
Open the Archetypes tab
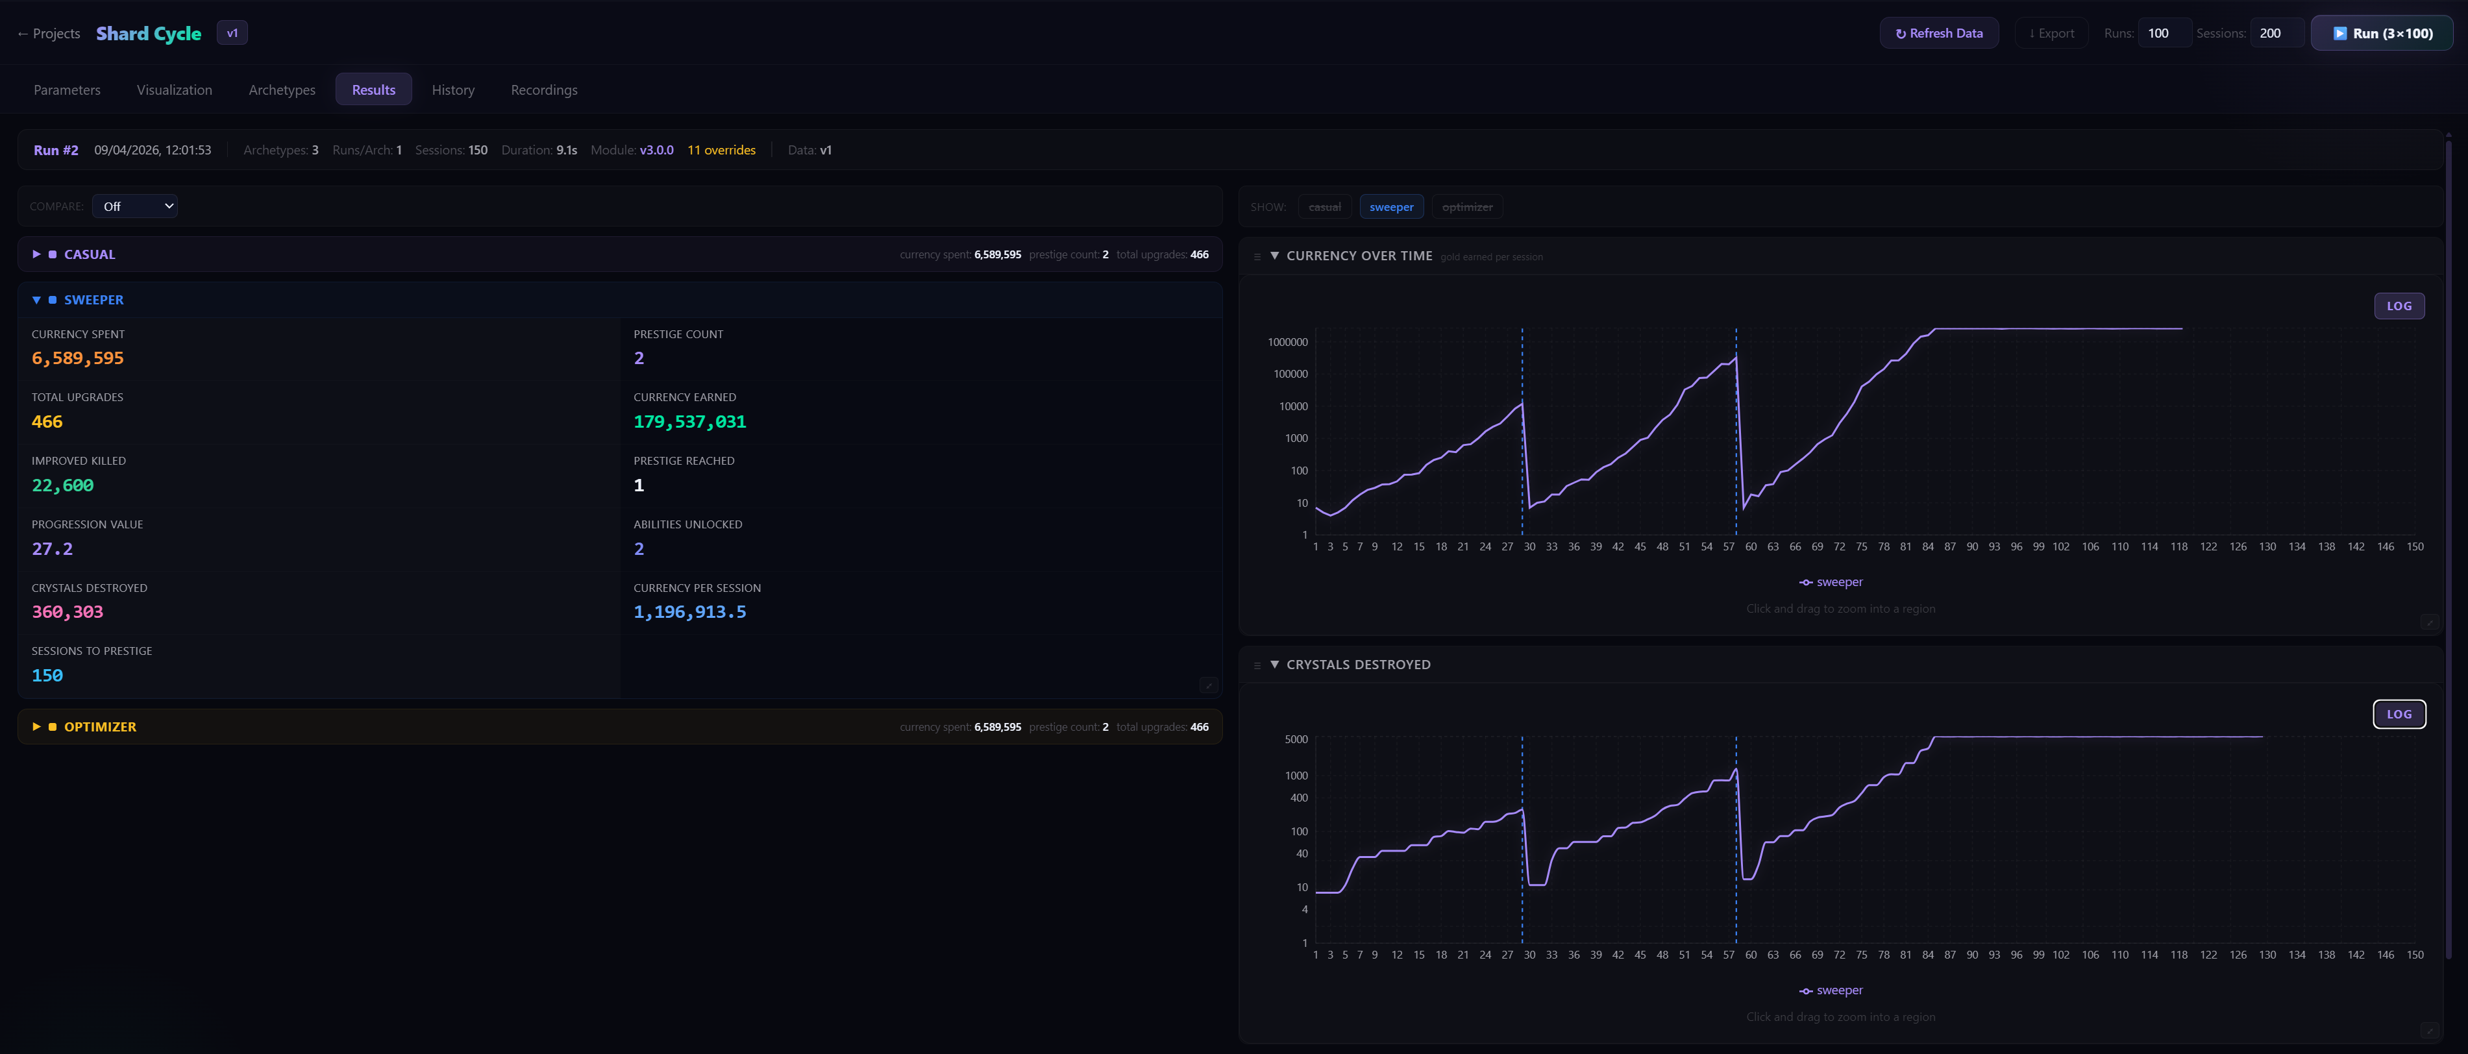tap(282, 90)
